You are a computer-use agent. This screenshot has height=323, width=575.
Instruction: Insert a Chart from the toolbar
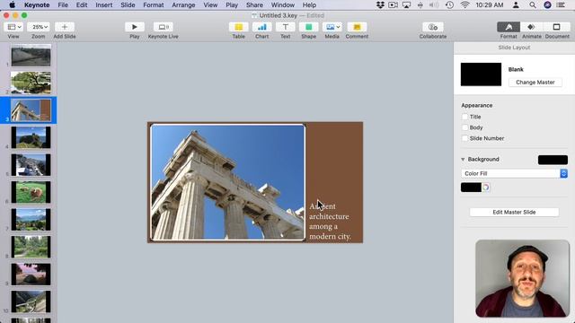point(261,27)
